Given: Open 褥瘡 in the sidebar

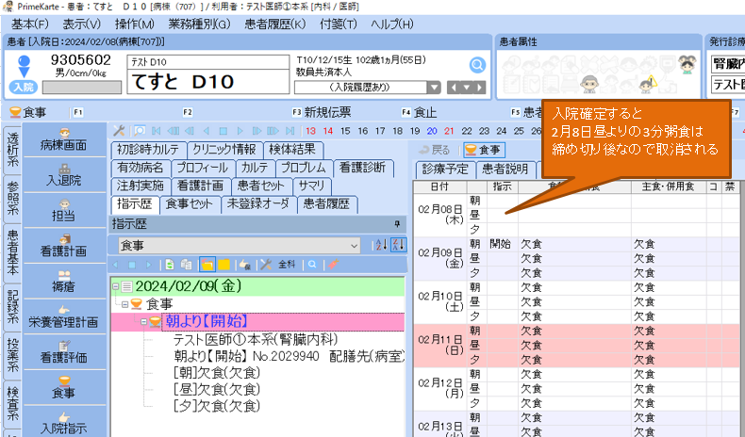Looking at the screenshot, I should pos(64,281).
